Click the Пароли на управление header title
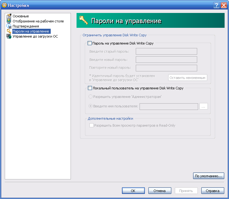 (x=126, y=21)
